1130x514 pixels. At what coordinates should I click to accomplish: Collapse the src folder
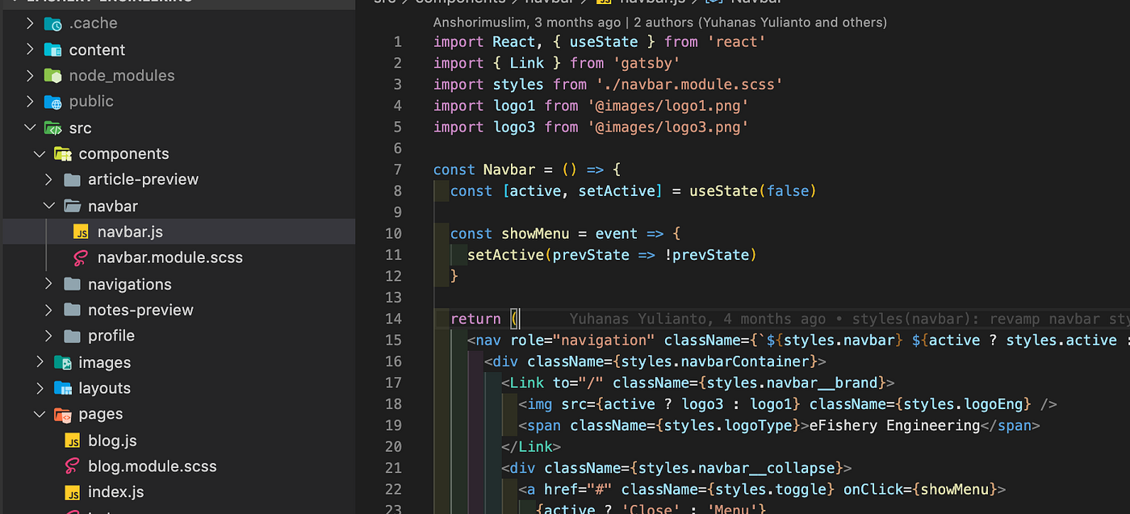(x=31, y=127)
